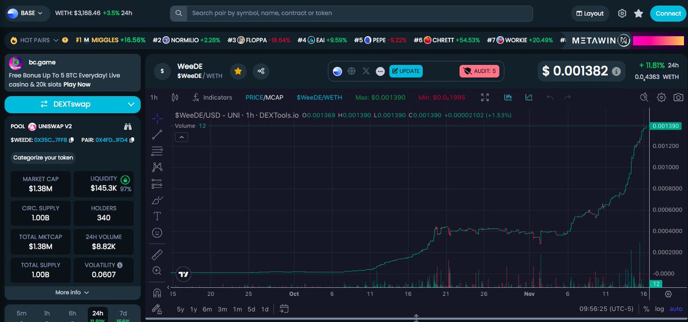The width and height of the screenshot is (688, 322).
Task: Select the brush drawing tool
Action: (157, 200)
